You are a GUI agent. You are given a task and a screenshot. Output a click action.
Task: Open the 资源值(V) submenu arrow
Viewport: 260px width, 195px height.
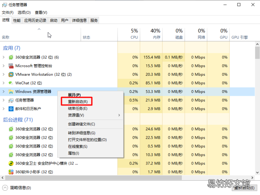(119, 115)
